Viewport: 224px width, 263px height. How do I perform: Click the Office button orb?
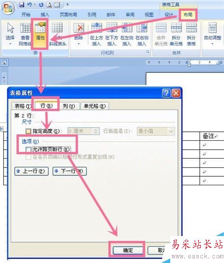(x=8, y=8)
